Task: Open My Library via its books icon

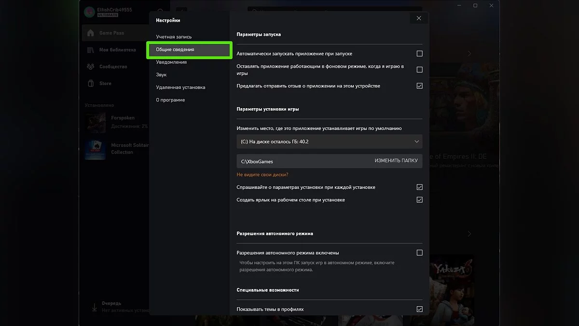Action: coord(90,50)
